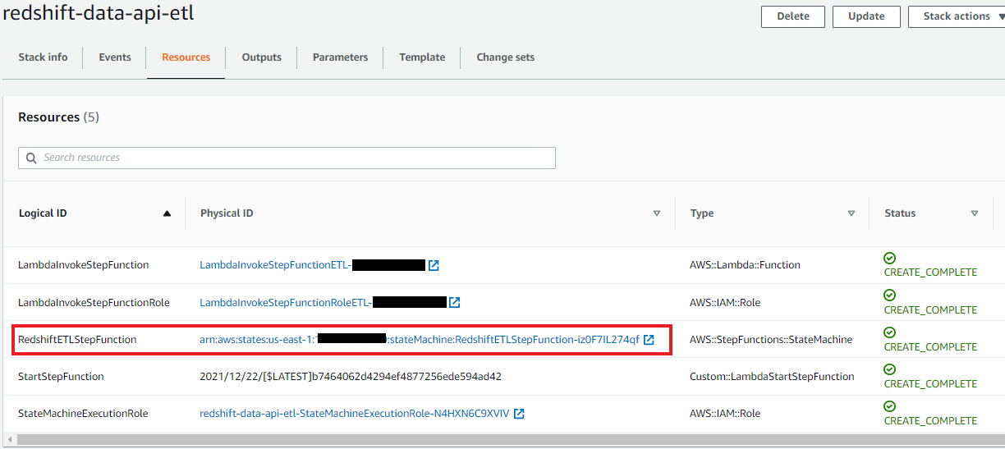Sort by Type column arrow
Image resolution: width=1005 pixels, height=449 pixels.
click(x=851, y=213)
